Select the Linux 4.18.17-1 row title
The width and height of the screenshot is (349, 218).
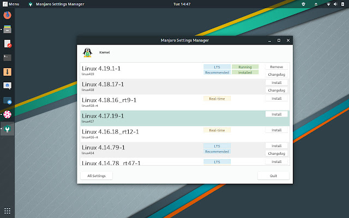(x=103, y=84)
